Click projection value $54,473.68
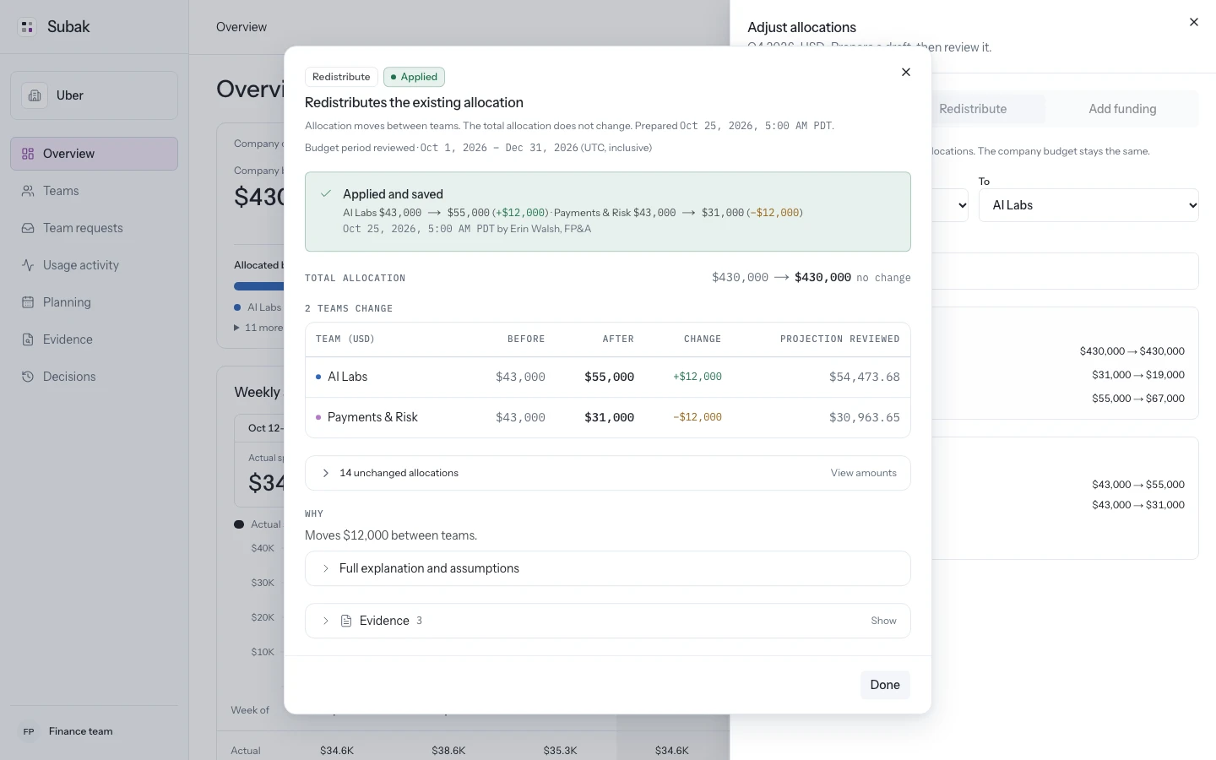Screen dimensions: 1216x760 [865, 377]
